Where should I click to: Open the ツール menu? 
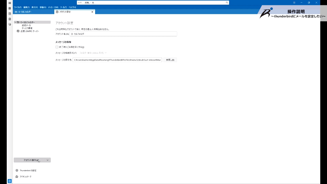point(63,7)
